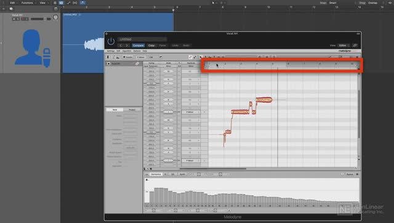Viewport: 394px width, 223px height.
Task: Toggle the Melodyne plug-in power button
Action: coord(111,41)
